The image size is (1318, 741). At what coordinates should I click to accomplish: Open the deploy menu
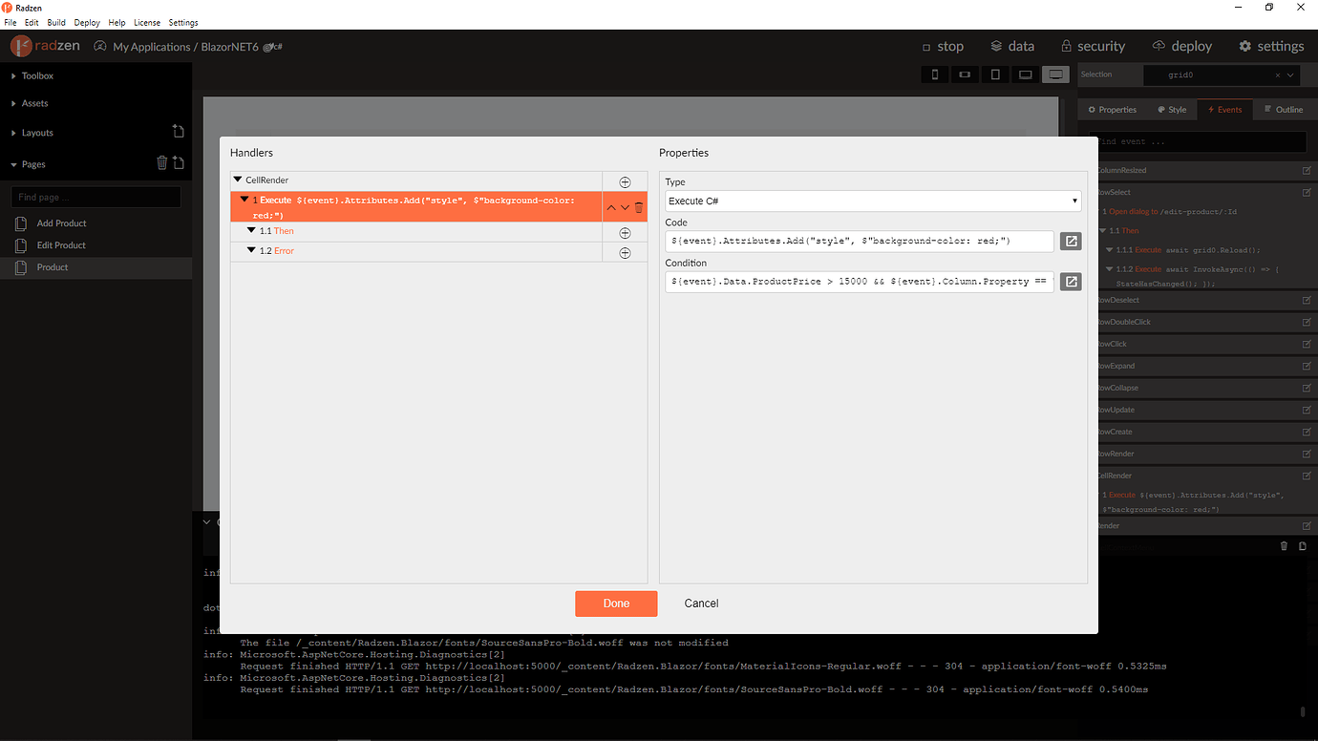pos(1182,45)
